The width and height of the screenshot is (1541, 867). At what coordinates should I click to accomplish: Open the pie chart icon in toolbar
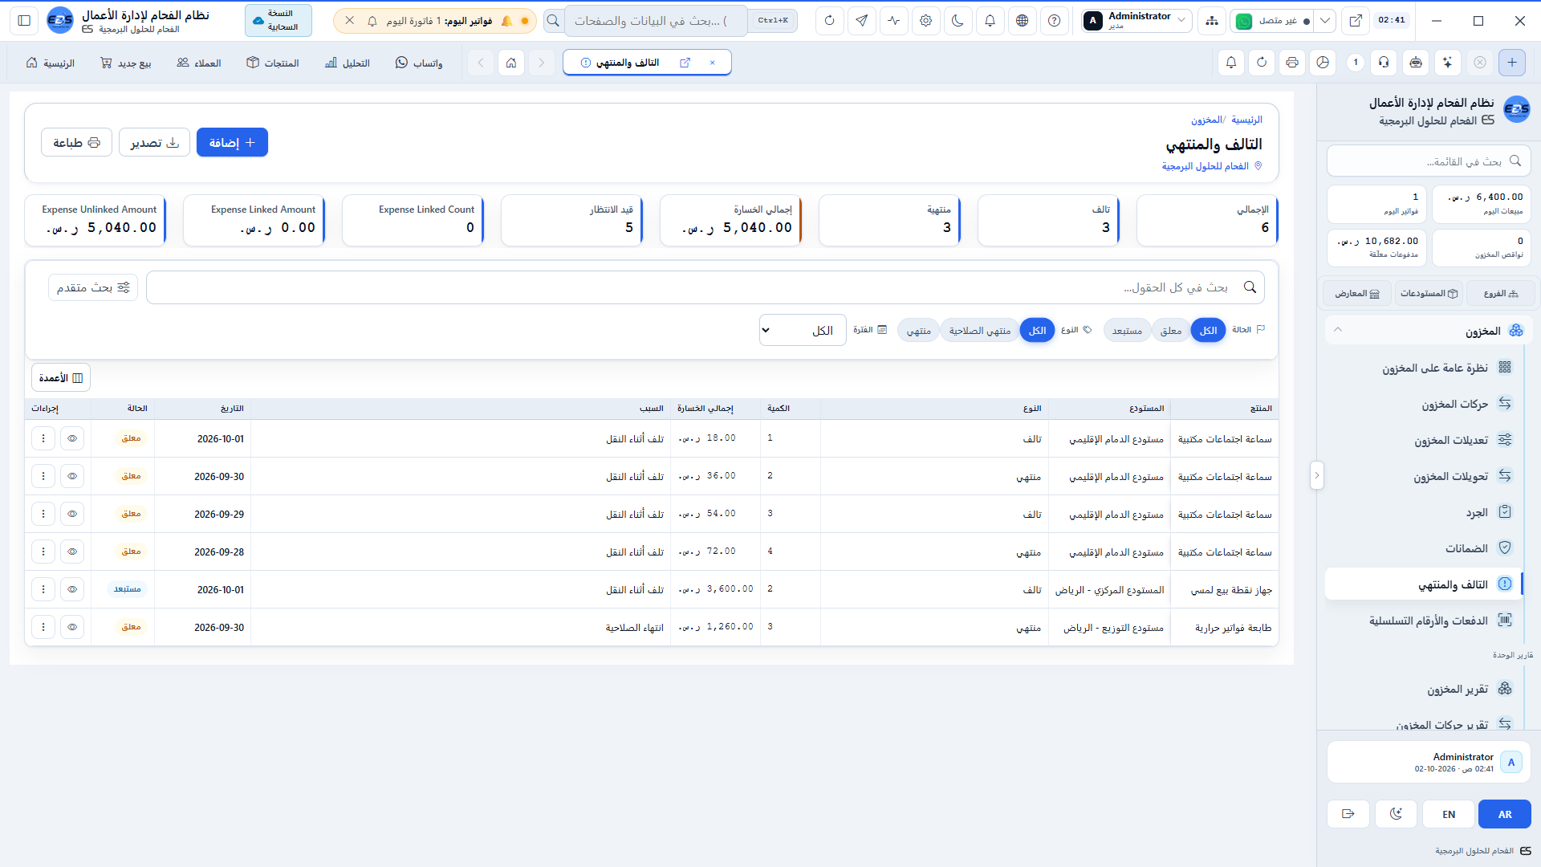click(x=1323, y=63)
